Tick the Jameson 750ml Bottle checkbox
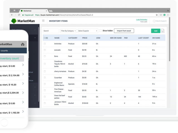Viewport: 178px width, 133px height. point(45,103)
